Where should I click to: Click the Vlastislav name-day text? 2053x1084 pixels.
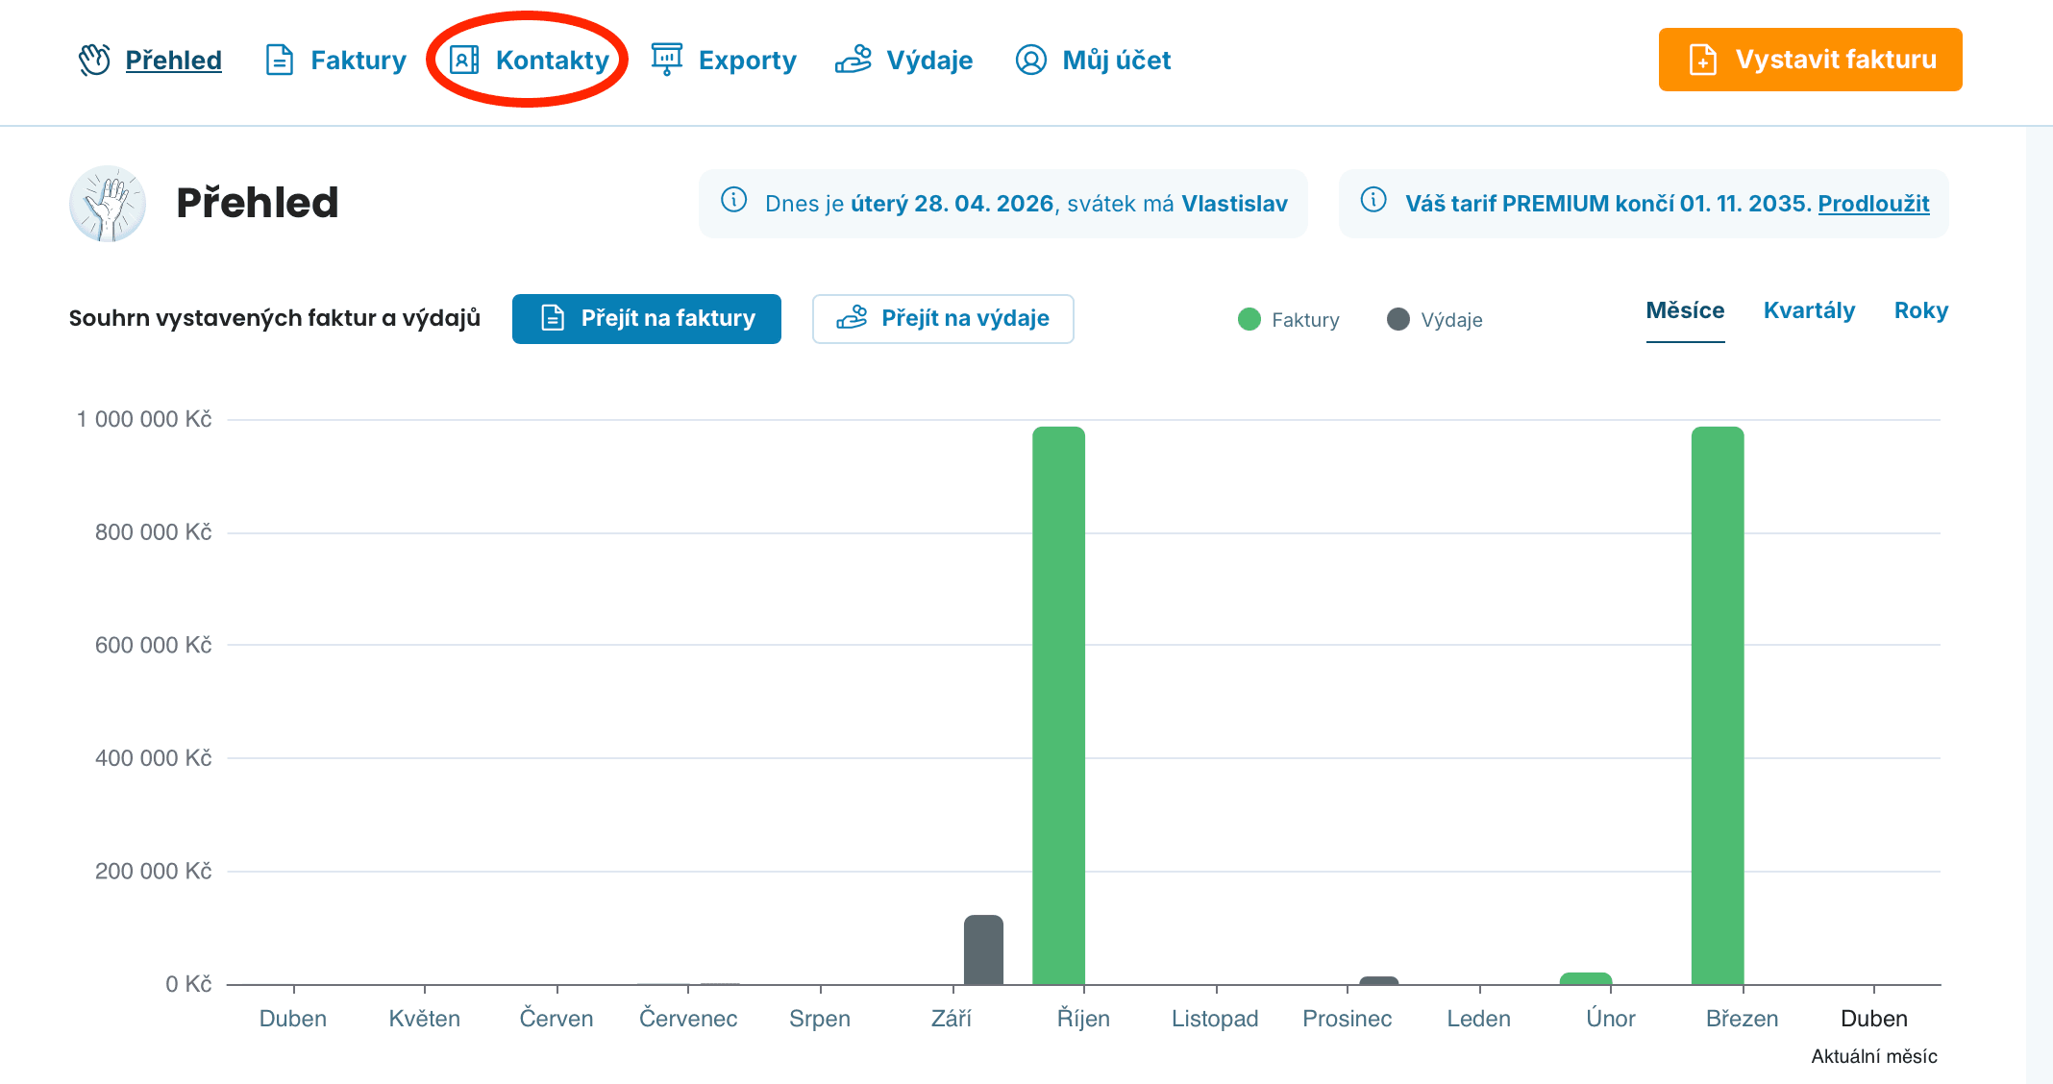tap(1234, 204)
